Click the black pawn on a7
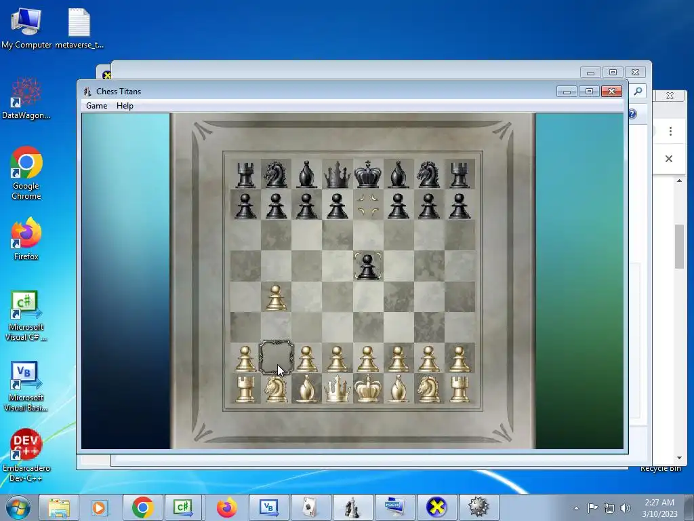Viewport: 694px width, 521px height. click(245, 206)
